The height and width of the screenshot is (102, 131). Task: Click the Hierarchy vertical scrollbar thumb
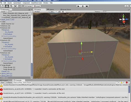32,70
